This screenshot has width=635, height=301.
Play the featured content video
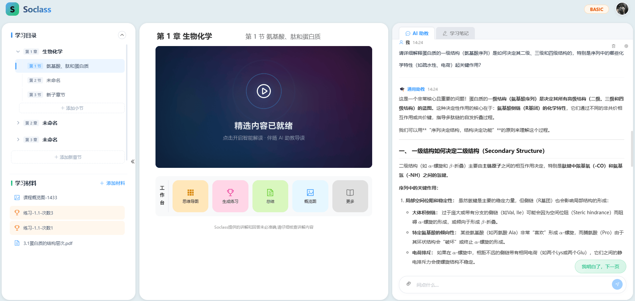pyautogui.click(x=264, y=91)
